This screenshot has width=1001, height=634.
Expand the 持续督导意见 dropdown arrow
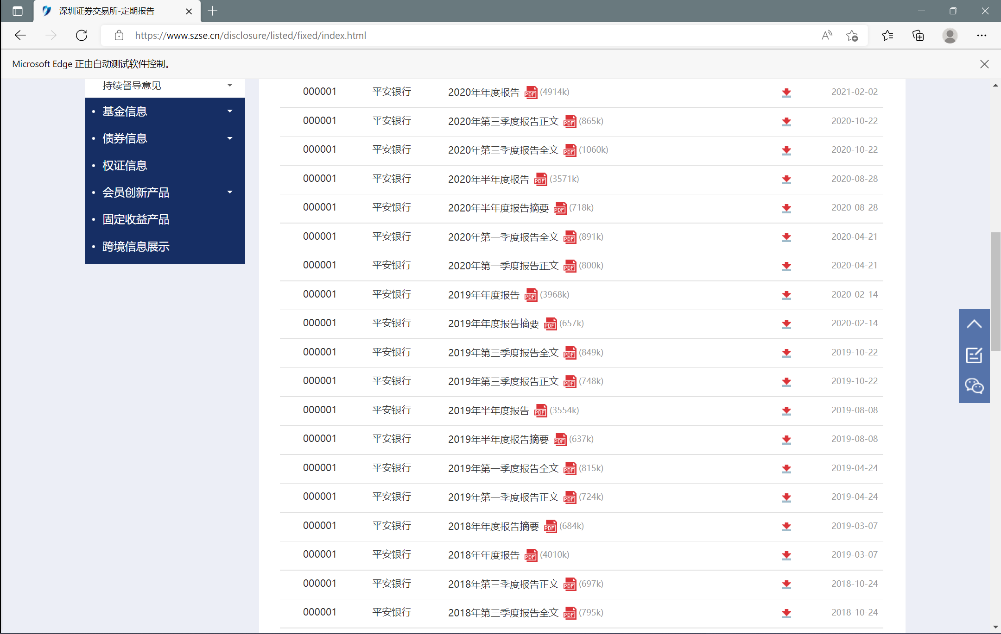pos(230,85)
